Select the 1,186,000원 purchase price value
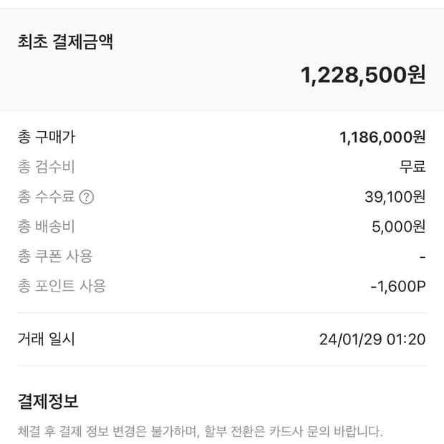 coord(382,137)
